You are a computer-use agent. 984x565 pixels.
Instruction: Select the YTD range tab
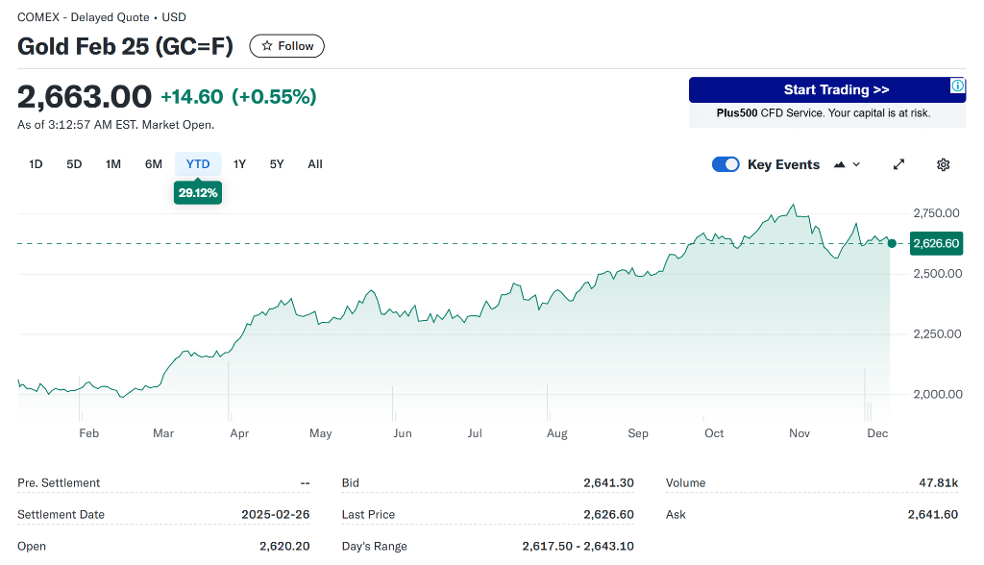(198, 164)
